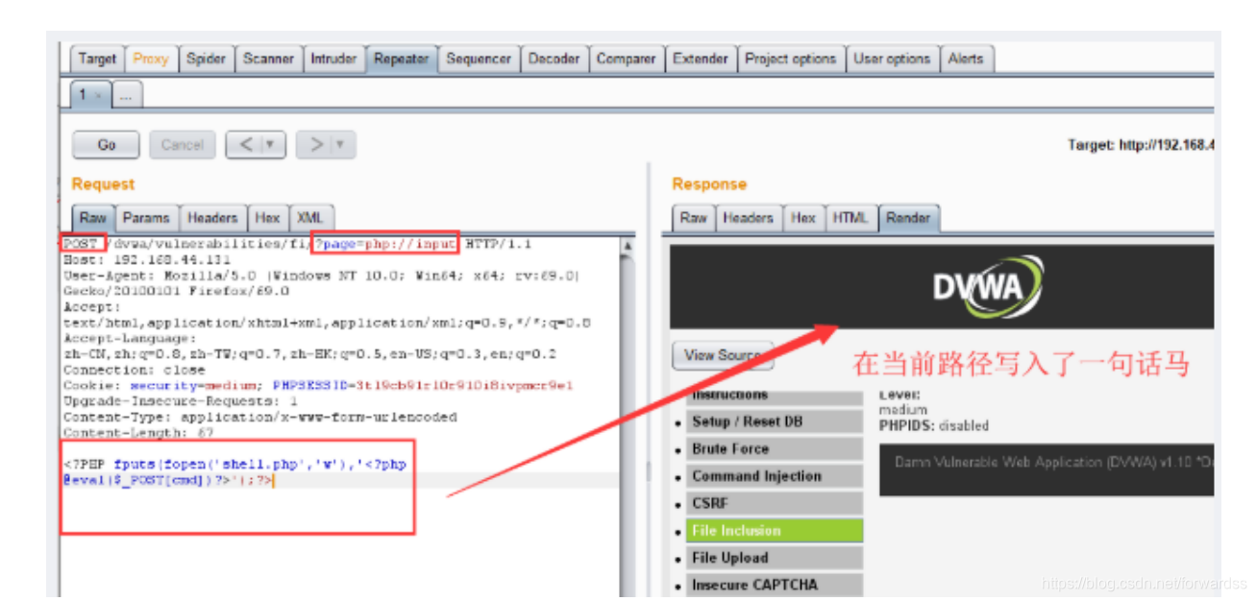Image resolution: width=1256 pixels, height=601 pixels.
Task: Open the User options tab
Action: 892,60
